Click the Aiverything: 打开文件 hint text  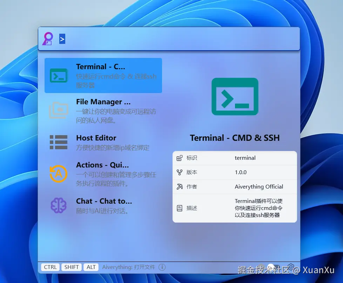[129, 267]
